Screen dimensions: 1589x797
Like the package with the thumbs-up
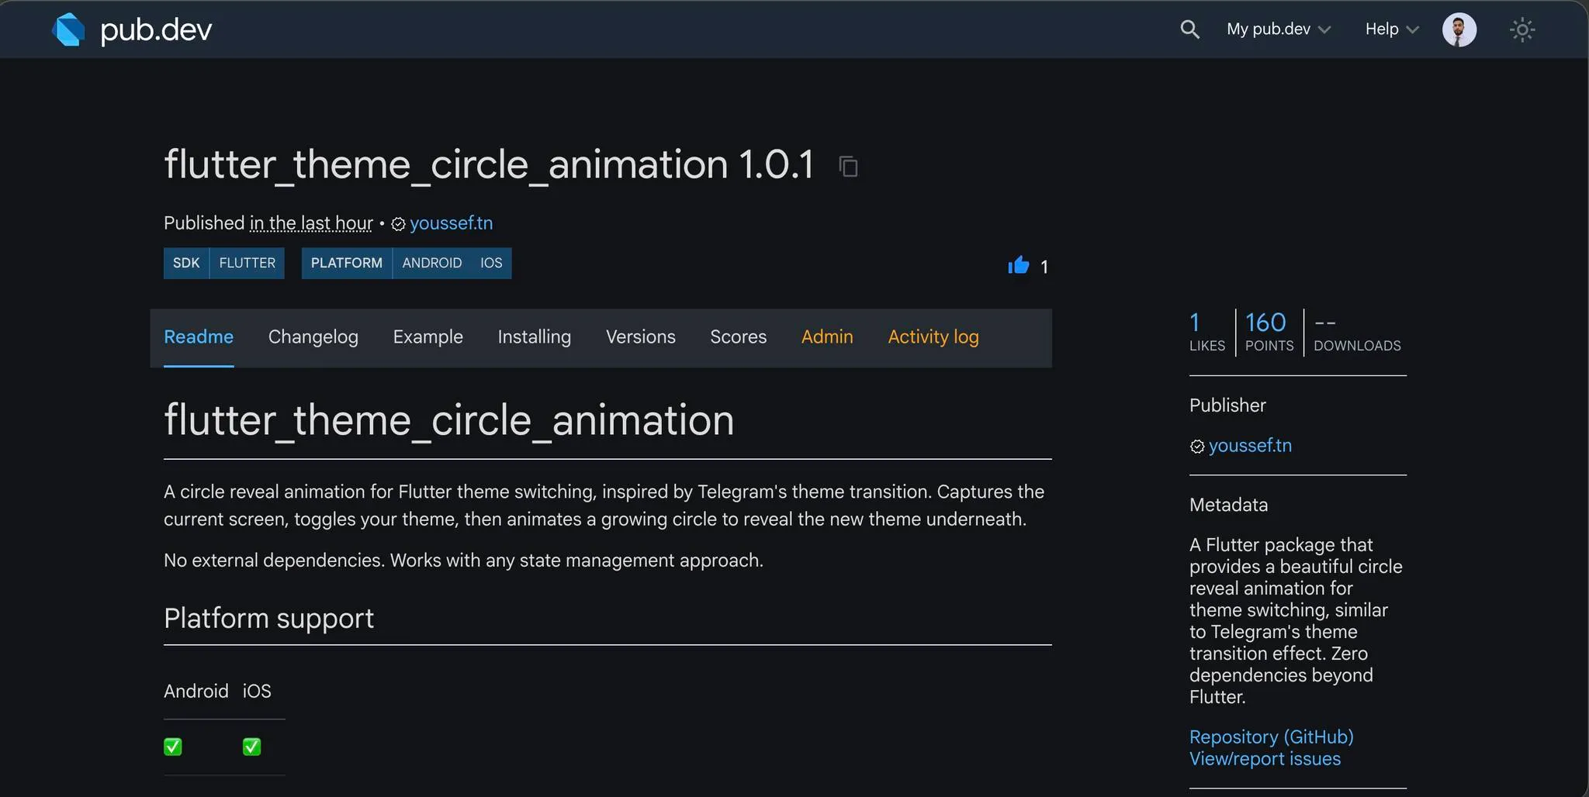pyautogui.click(x=1016, y=264)
